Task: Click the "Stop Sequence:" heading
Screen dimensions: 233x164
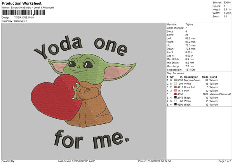Action: [x=176, y=73]
